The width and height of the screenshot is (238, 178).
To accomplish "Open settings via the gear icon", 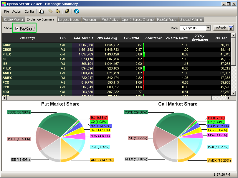I will click(x=67, y=11).
